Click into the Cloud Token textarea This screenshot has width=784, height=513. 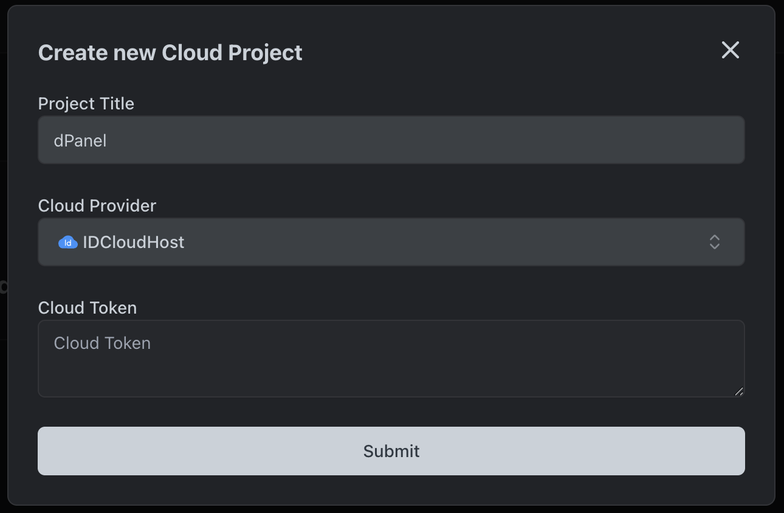coord(391,359)
